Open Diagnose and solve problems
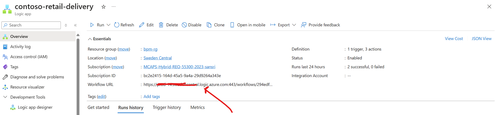495x115 pixels. 38,77
